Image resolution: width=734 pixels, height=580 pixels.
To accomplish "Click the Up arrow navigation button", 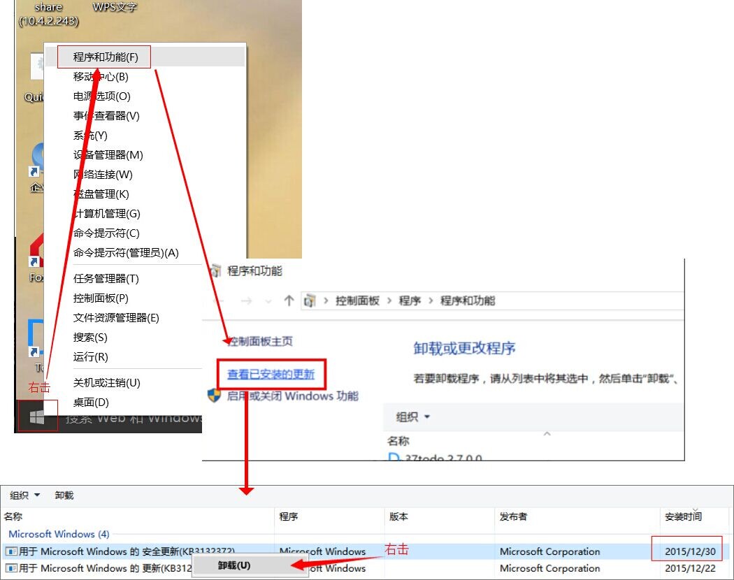I will click(x=289, y=300).
